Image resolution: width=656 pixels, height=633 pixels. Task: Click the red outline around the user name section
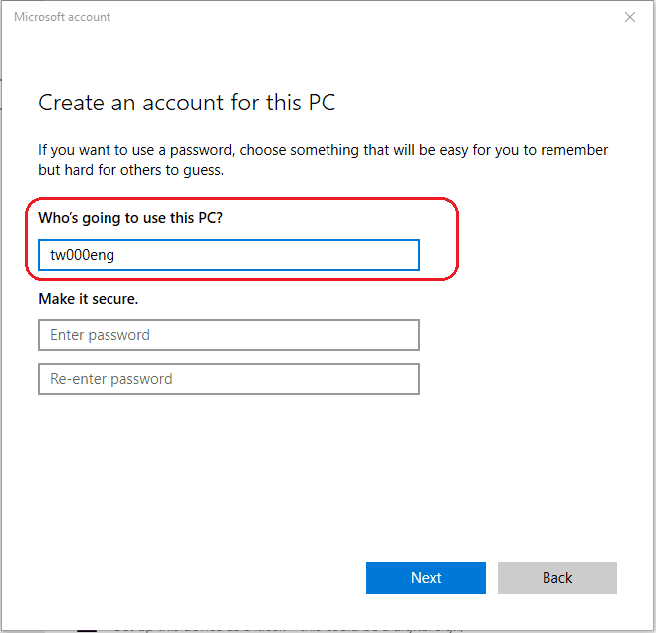point(456,239)
